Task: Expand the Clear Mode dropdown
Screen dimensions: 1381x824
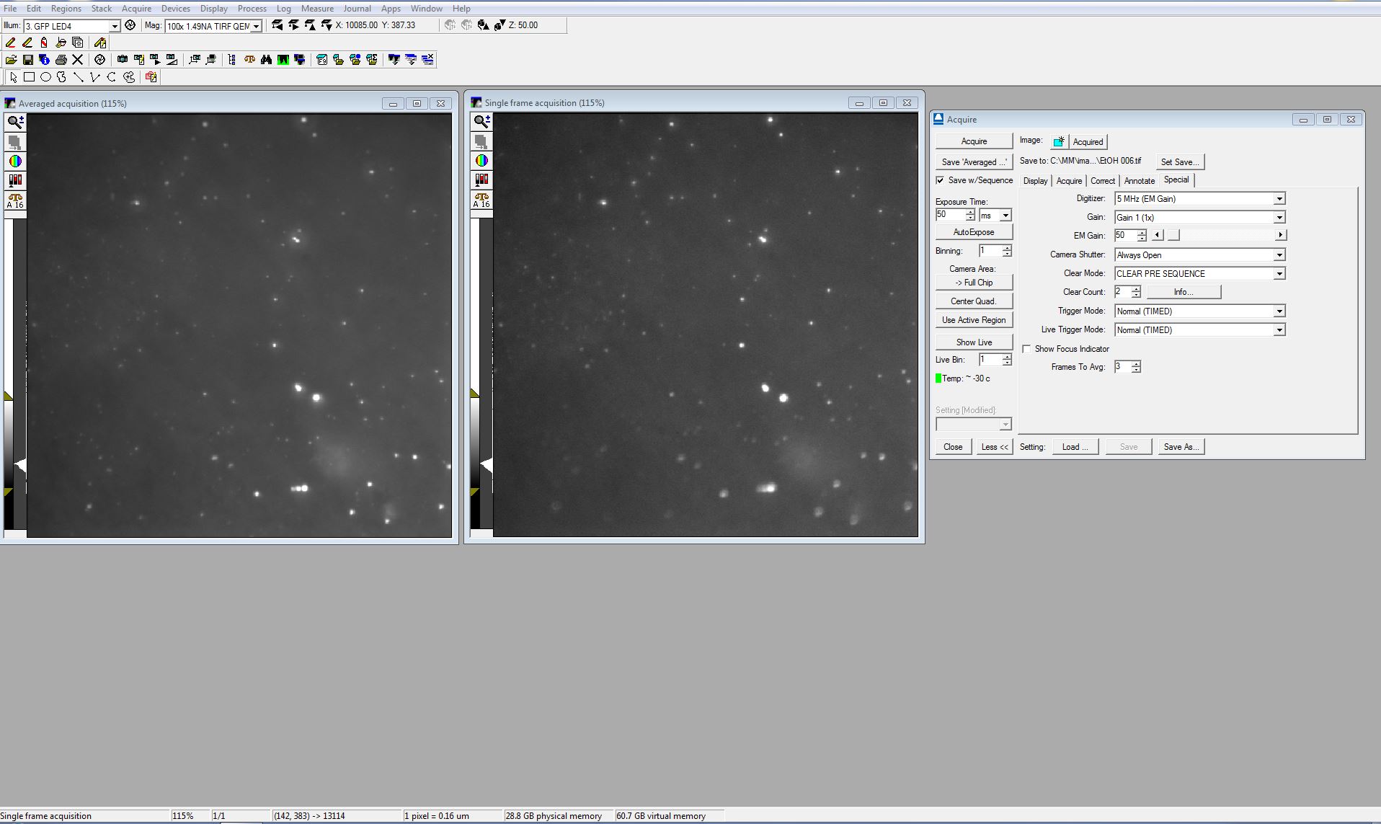Action: point(1279,274)
